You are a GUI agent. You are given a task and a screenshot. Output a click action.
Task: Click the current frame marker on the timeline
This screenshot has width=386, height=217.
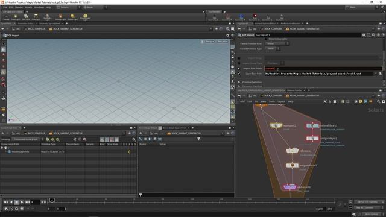pyautogui.click(x=52, y=200)
